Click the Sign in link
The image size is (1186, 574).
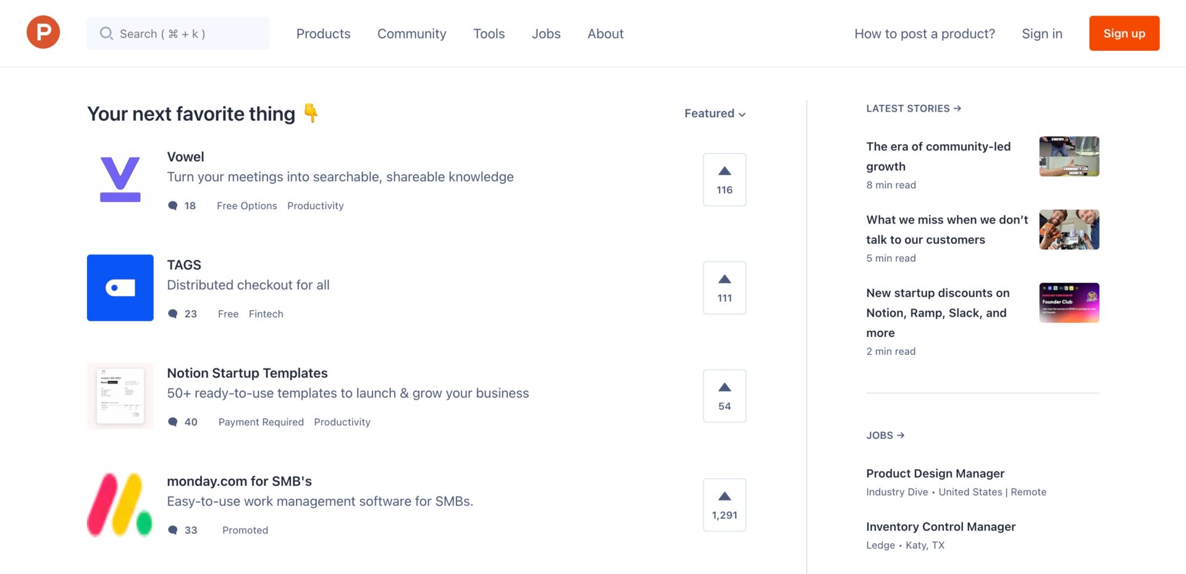point(1041,33)
